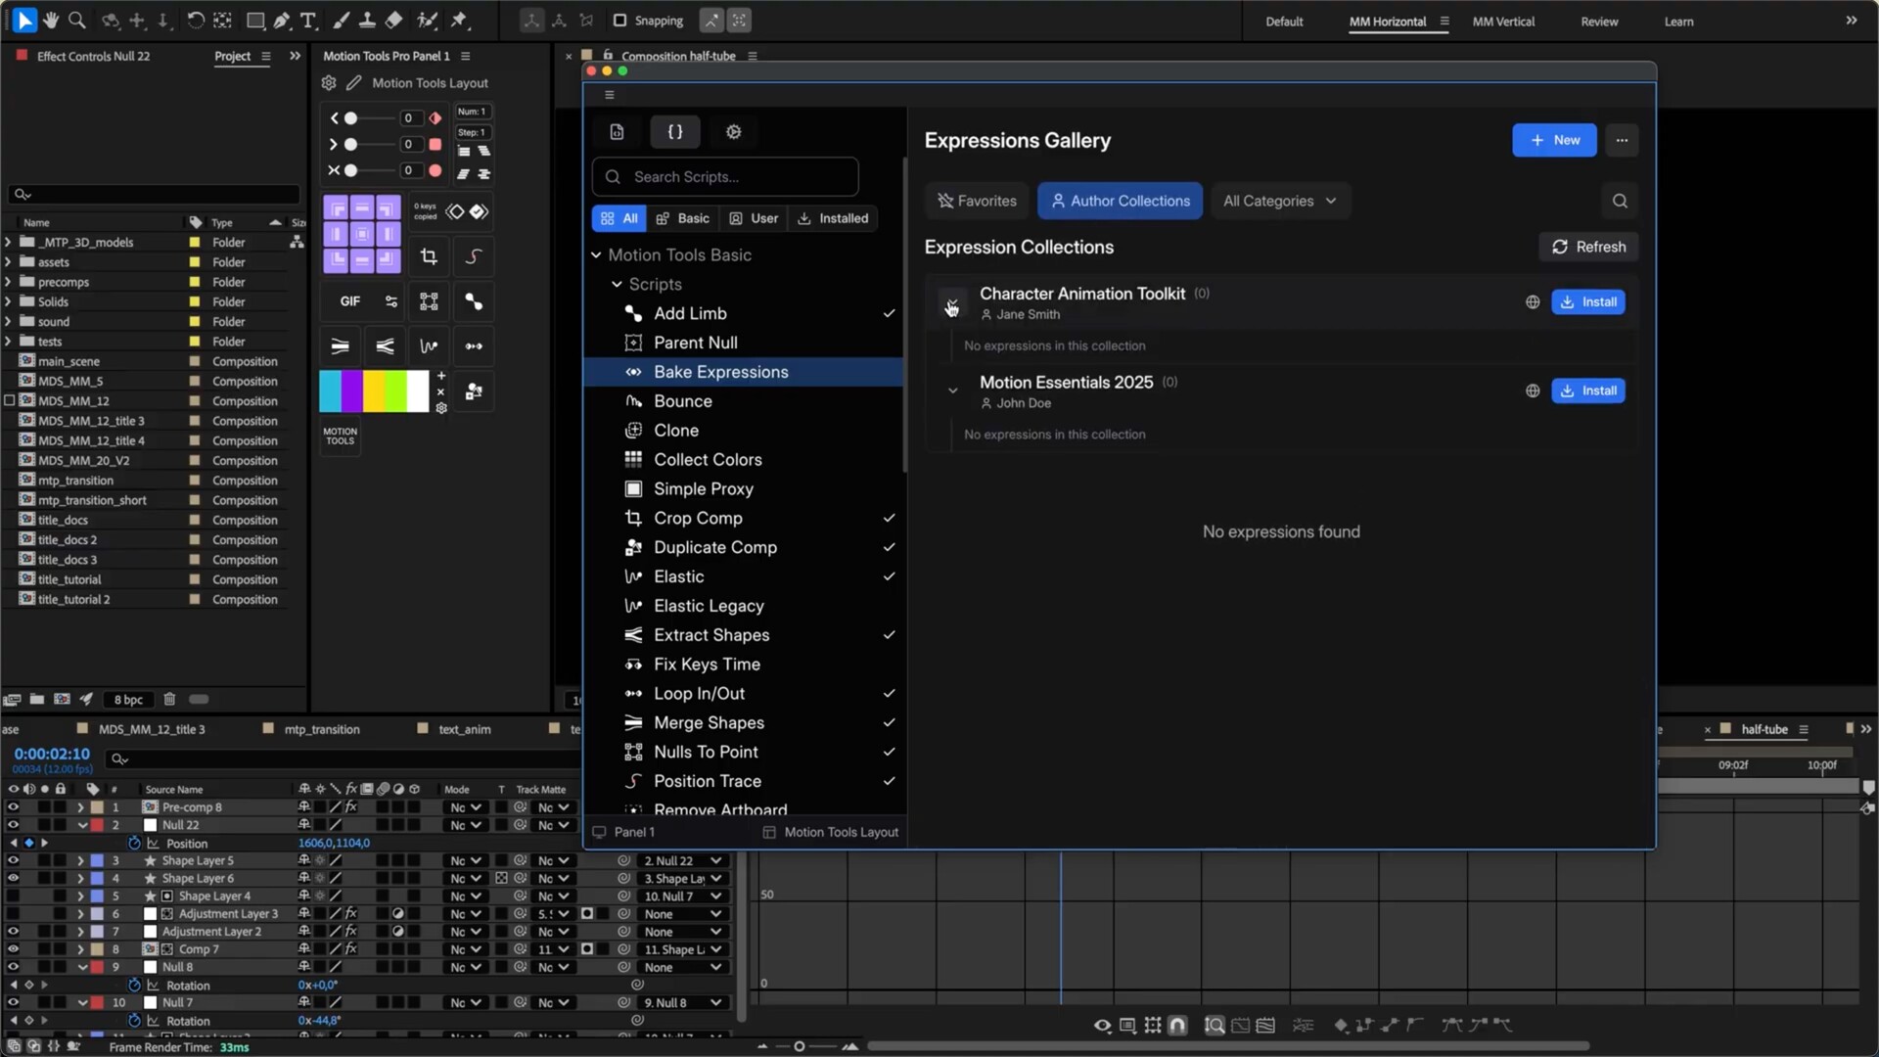Click the Position stopwatch for Null 22
Screen dimensions: 1879x1057
click(134, 843)
